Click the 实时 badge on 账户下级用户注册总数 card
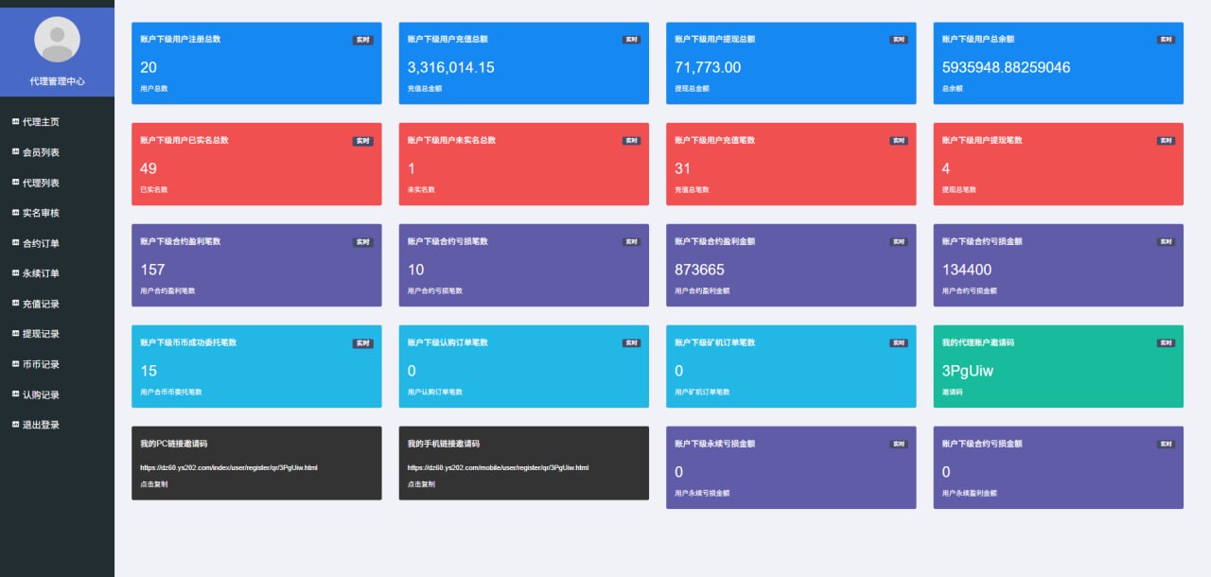The height and width of the screenshot is (577, 1211). [363, 40]
